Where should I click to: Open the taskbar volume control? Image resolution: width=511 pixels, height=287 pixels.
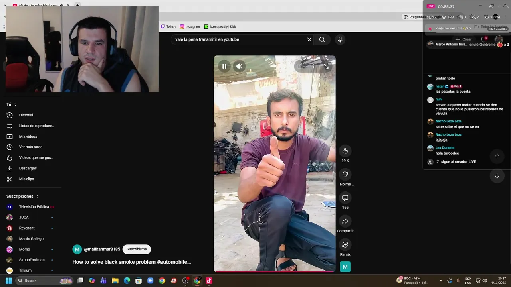click(485, 281)
